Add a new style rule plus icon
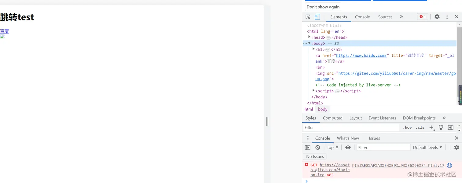Screen dimensions: 462x183 (431, 127)
